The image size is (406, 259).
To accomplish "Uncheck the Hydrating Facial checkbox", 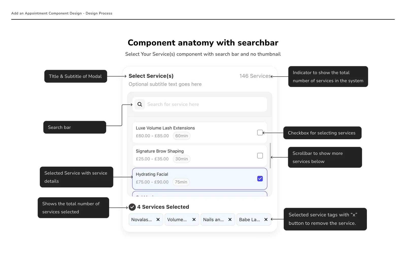I will 260,179.
